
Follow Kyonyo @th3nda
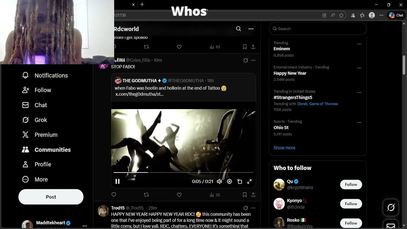pyautogui.click(x=351, y=204)
